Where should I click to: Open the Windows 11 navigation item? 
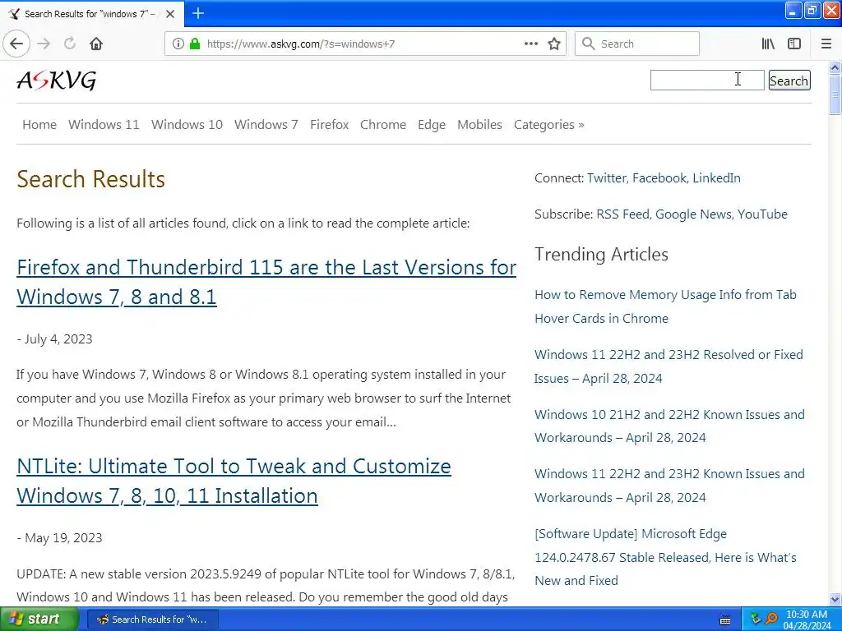104,125
